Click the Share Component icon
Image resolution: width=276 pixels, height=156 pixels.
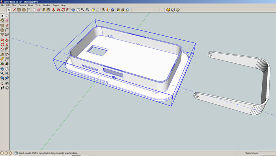click(127, 10)
